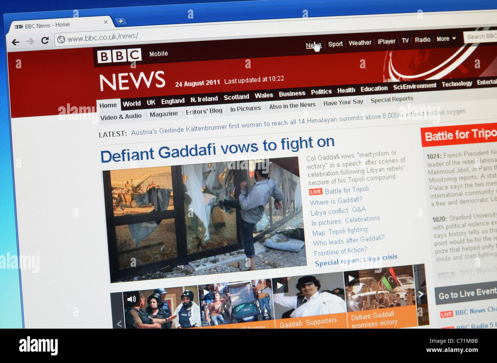Select the Politics section tab
The height and width of the screenshot is (363, 497).
[321, 92]
